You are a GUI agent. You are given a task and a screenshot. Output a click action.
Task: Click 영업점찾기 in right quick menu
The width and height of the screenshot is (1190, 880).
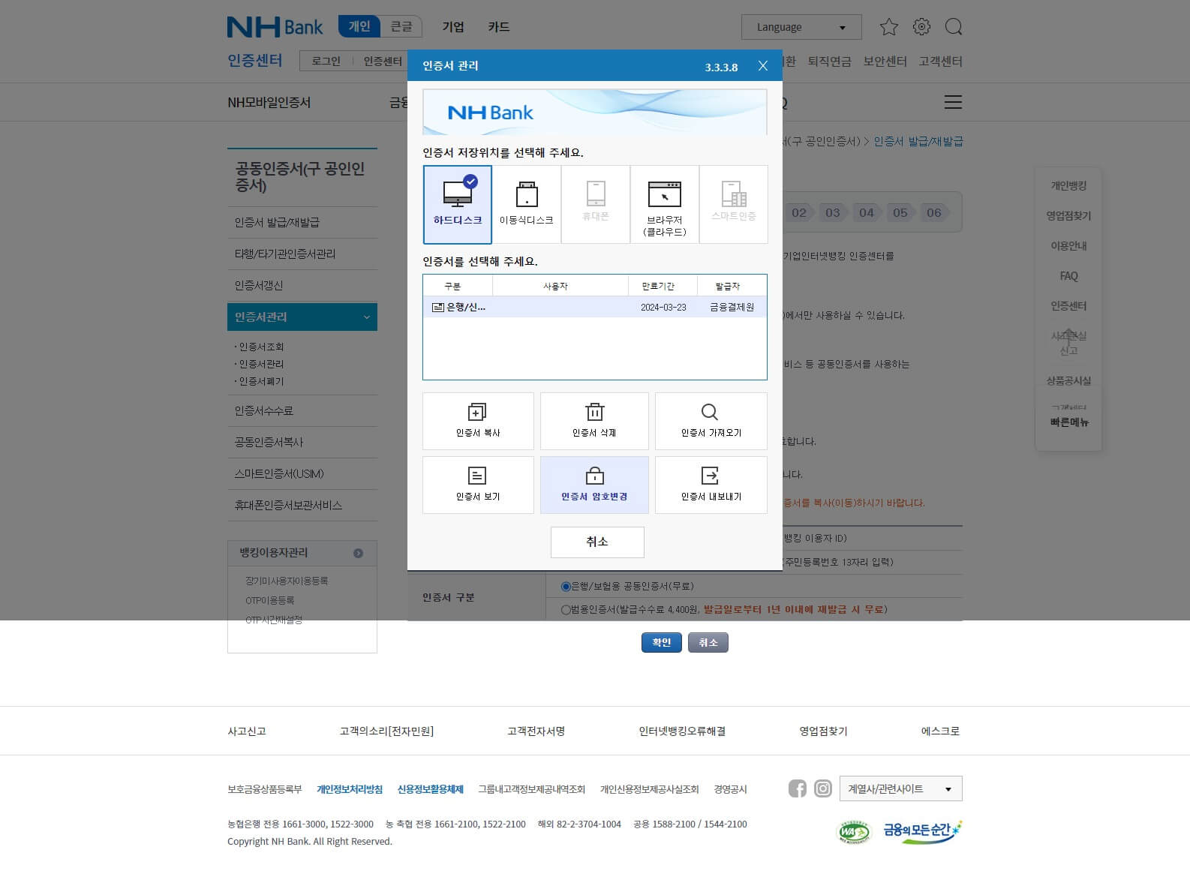[x=1068, y=215]
